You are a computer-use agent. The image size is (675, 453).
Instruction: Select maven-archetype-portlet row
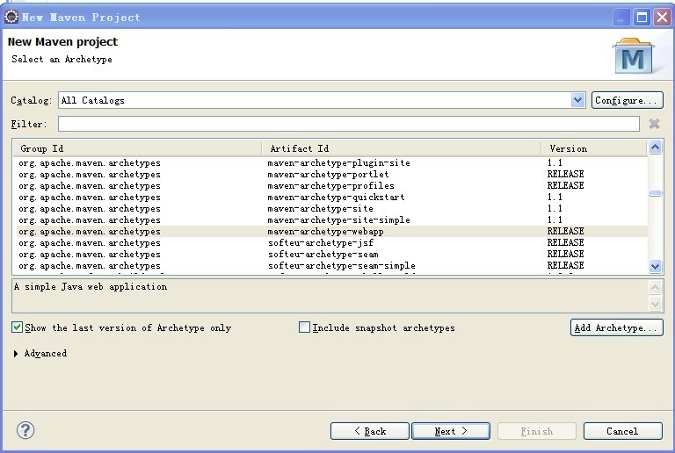pyautogui.click(x=331, y=174)
